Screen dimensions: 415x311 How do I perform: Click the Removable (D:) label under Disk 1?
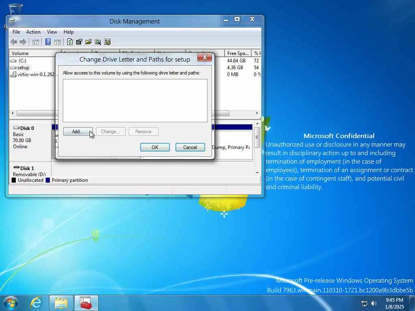(29, 174)
